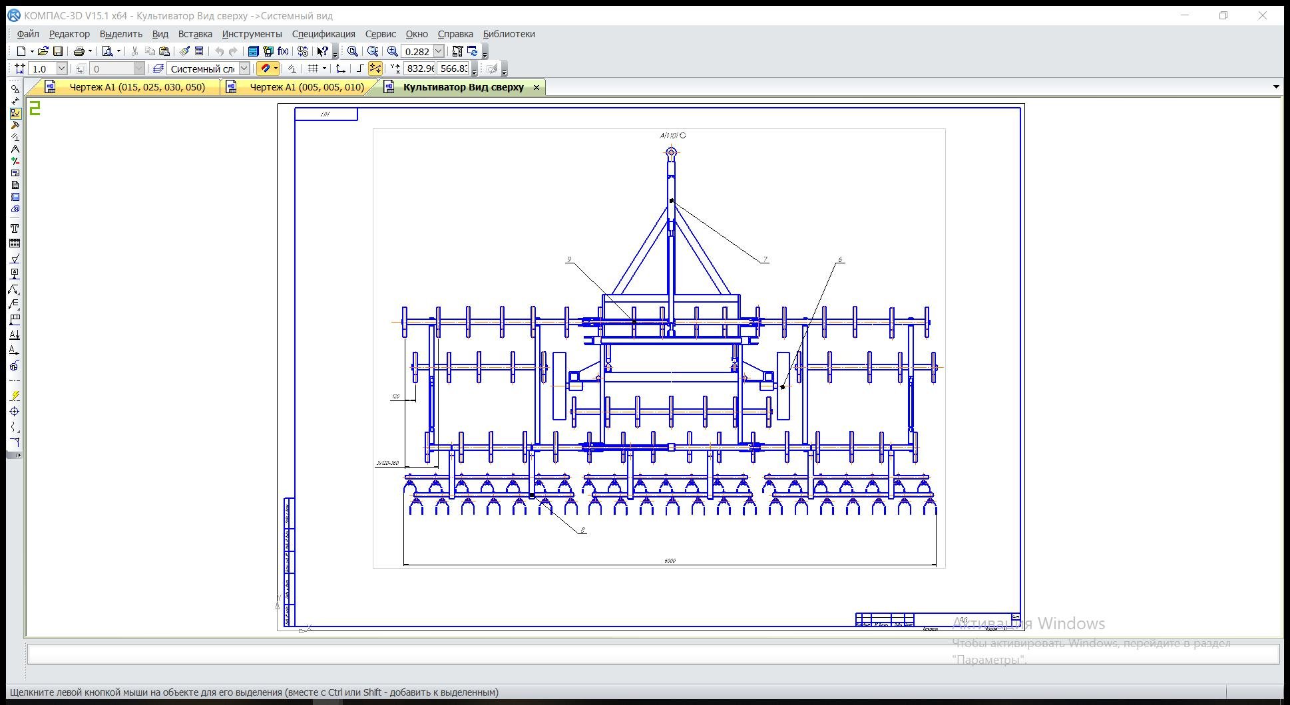Image resolution: width=1290 pixels, height=705 pixels.
Task: Expand the view scale 1.0 dropdown
Action: click(x=61, y=69)
